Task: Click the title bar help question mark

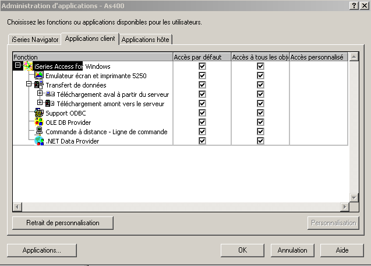Action: pos(354,6)
